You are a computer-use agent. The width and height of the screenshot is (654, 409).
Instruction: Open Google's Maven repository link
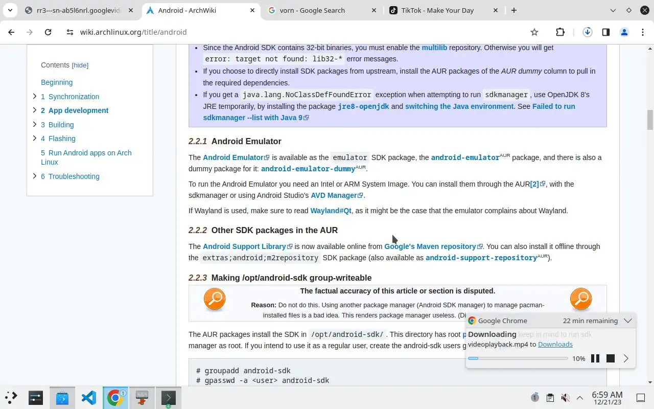tap(433, 246)
